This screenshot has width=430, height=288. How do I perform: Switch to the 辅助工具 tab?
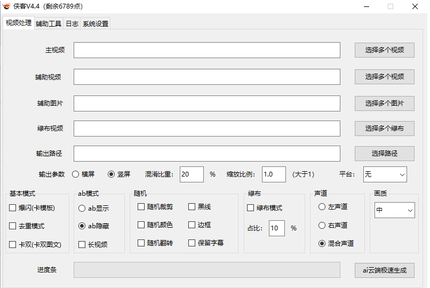click(x=49, y=24)
